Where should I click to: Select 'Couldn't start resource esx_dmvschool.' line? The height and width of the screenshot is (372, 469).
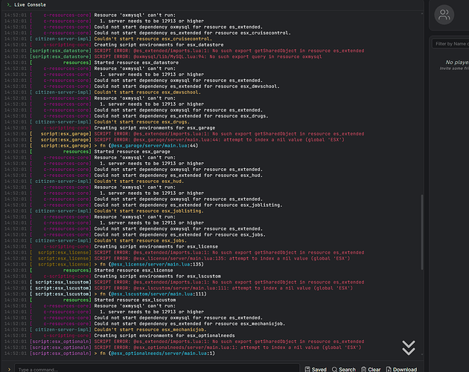click(x=147, y=92)
